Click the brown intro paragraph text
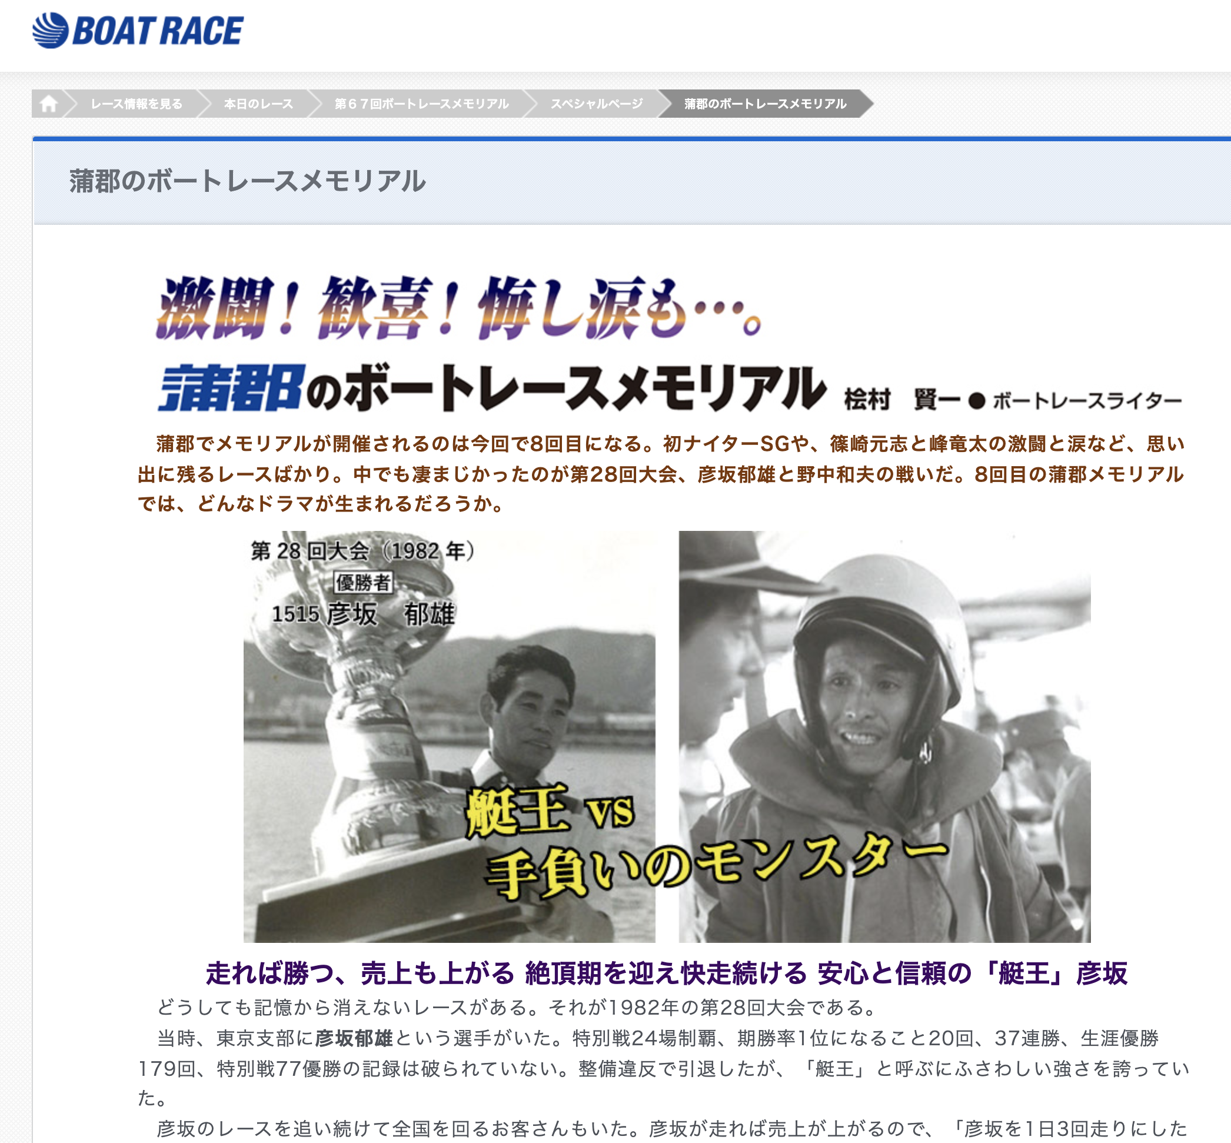 (x=661, y=473)
